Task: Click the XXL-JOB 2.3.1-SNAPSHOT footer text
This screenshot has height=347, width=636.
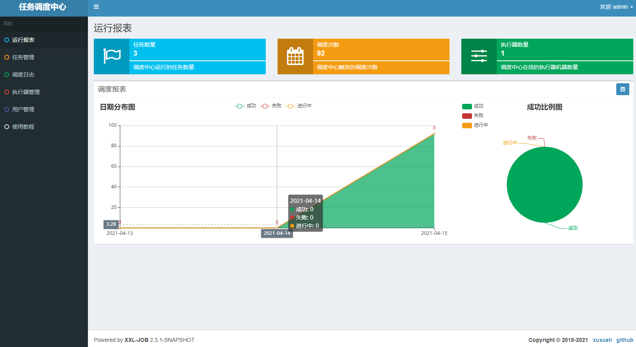Action: pyautogui.click(x=159, y=340)
